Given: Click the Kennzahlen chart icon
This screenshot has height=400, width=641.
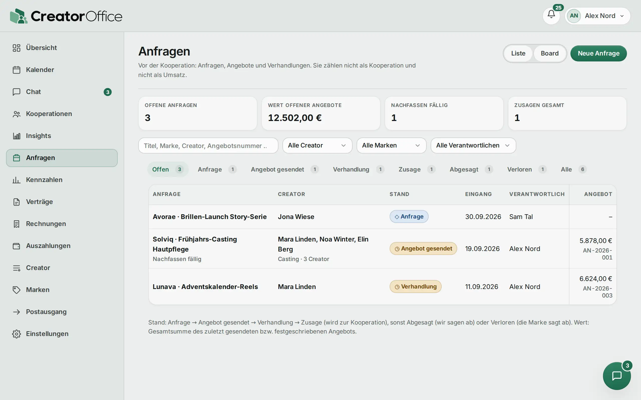Looking at the screenshot, I should click(x=17, y=180).
